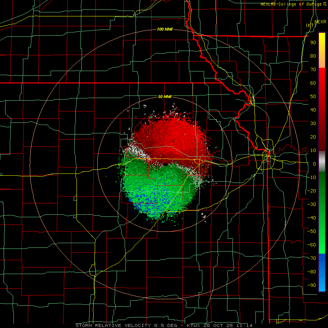Click the -80 value on velocity scale

click(312, 272)
